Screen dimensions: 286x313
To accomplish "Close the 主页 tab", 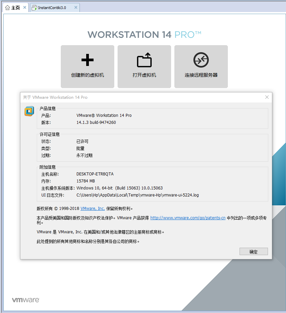I will click(25, 7).
